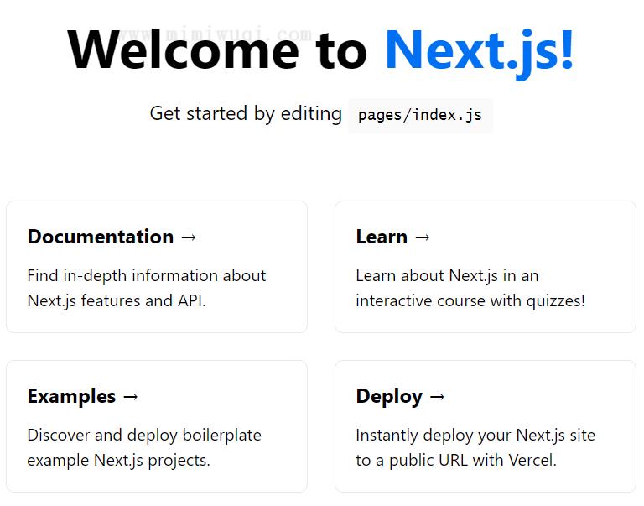
Task: Click the 'Welcome to' heading text
Action: tap(217, 50)
